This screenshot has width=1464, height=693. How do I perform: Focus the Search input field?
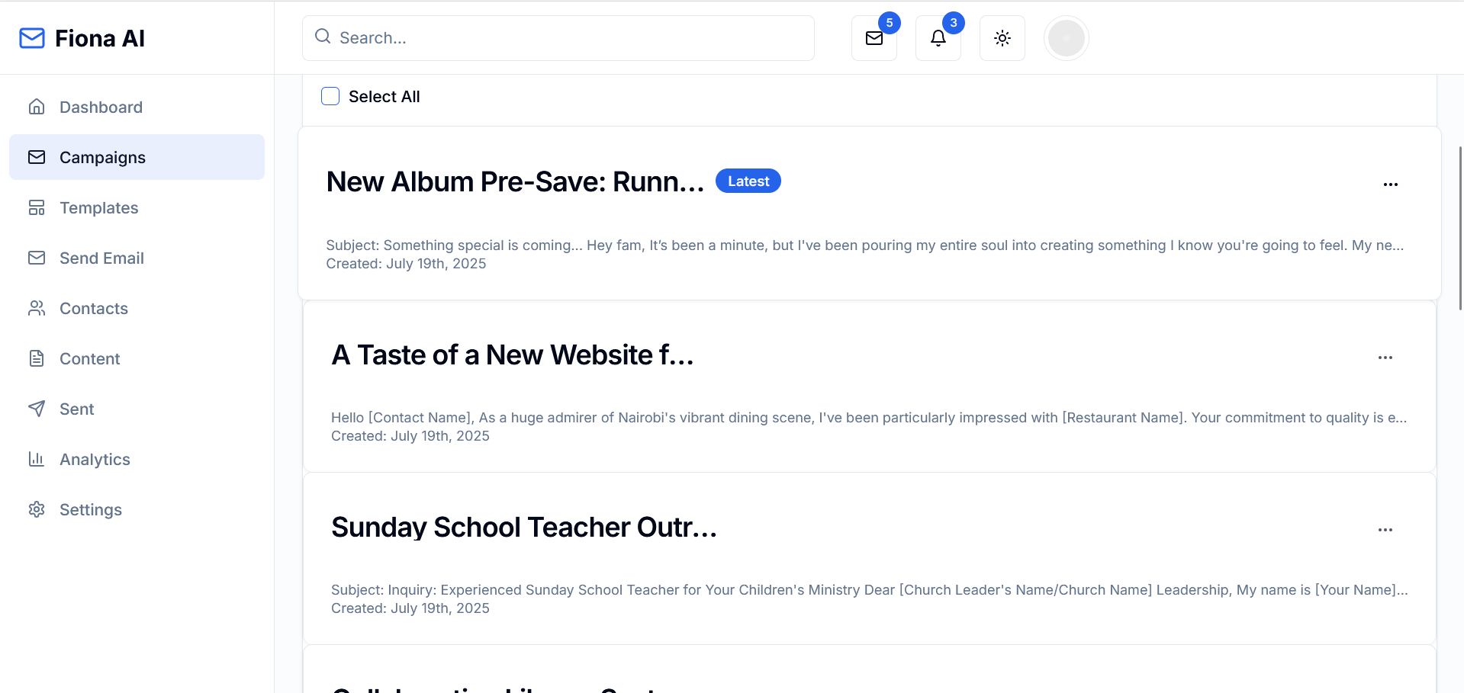coord(558,38)
